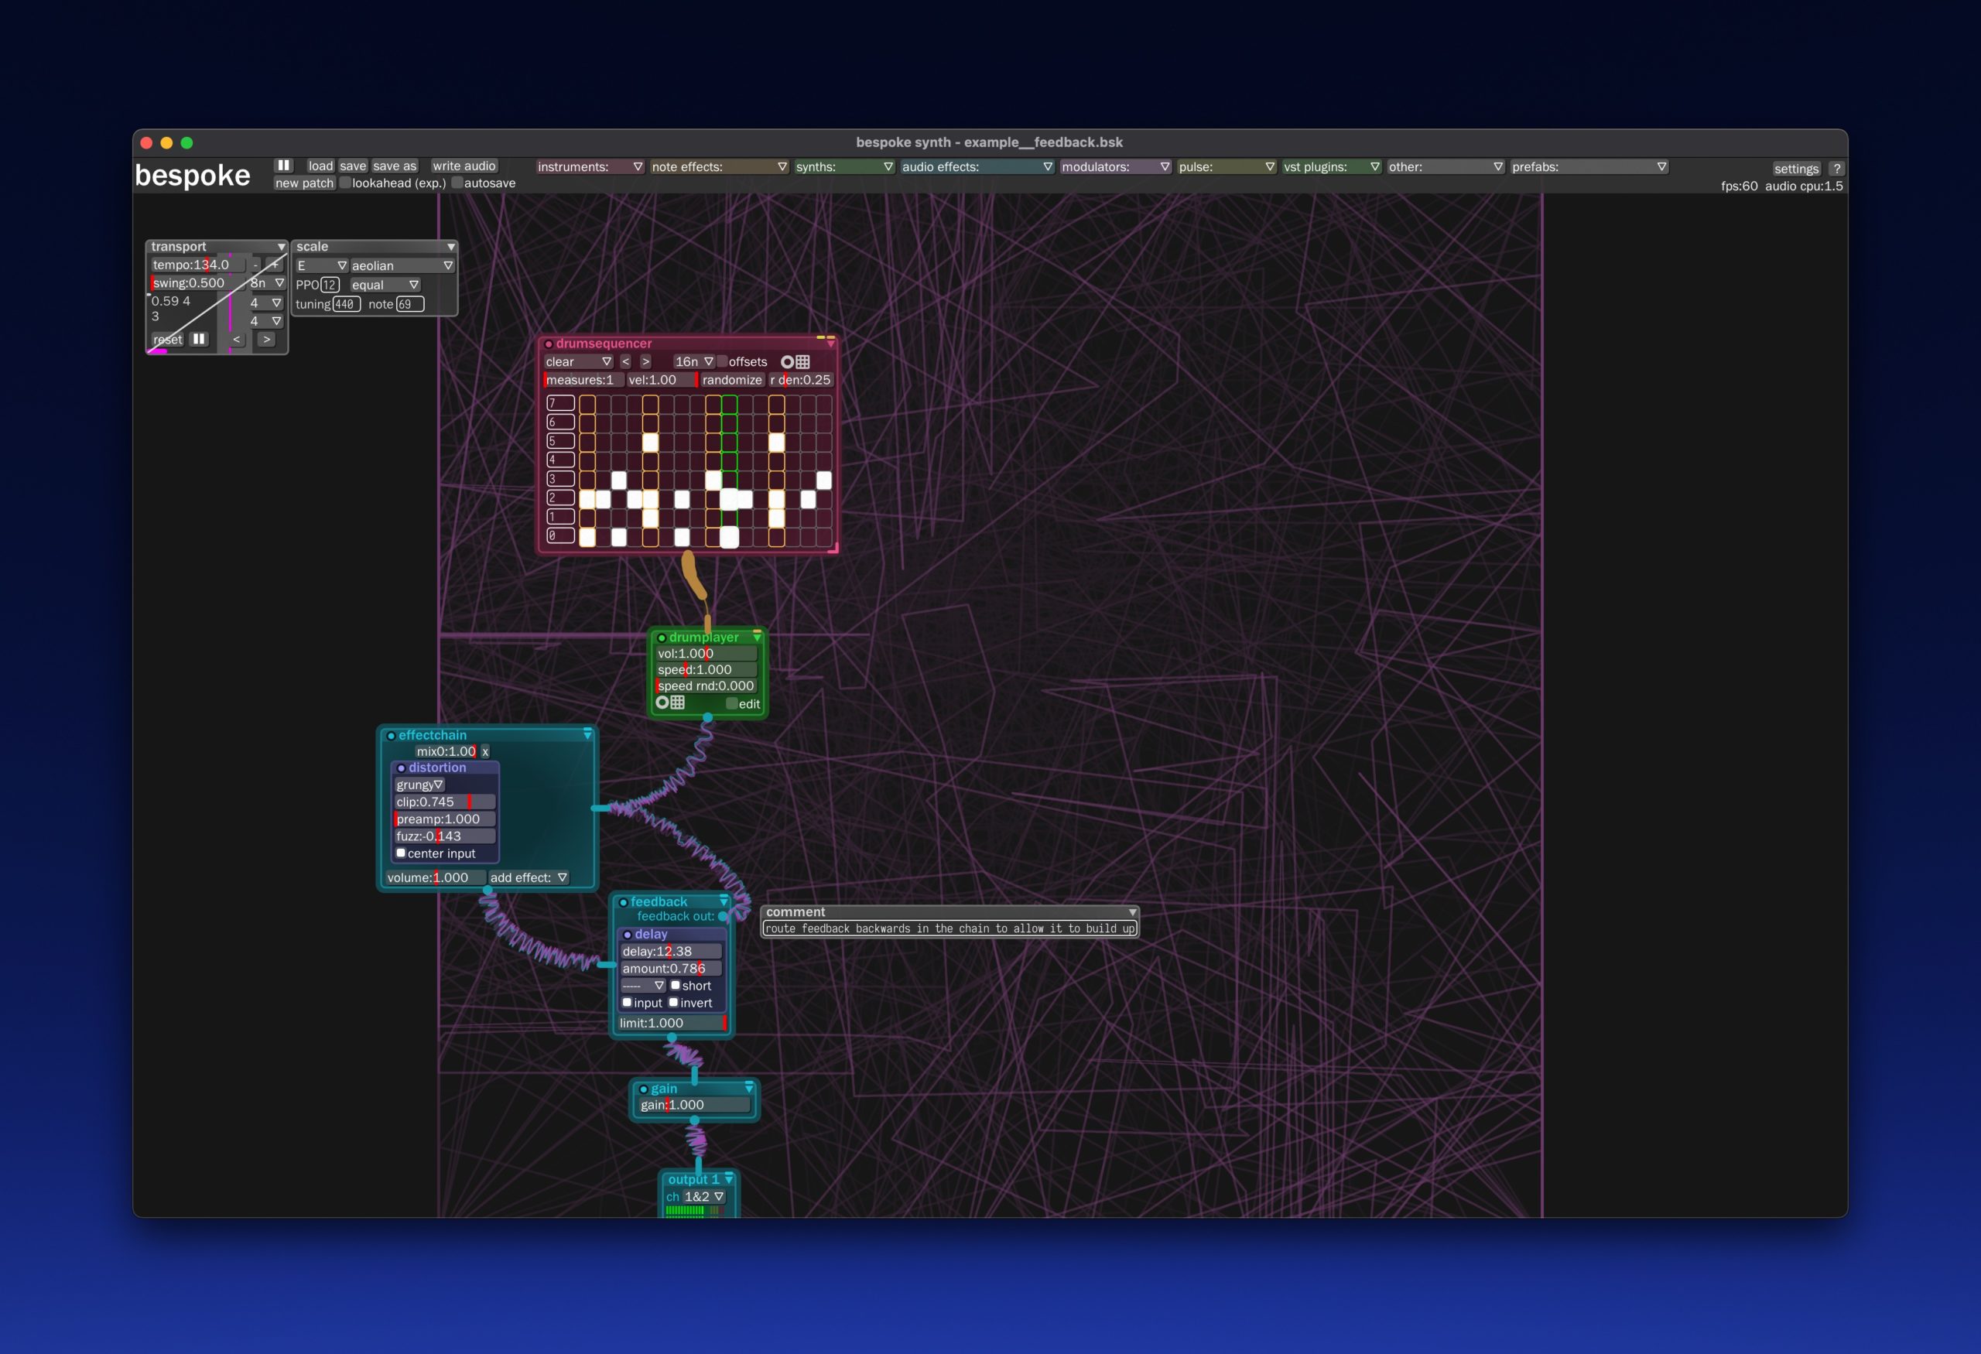This screenshot has height=1354, width=1981.
Task: Toggle the feedback module enable dot
Action: [x=623, y=901]
